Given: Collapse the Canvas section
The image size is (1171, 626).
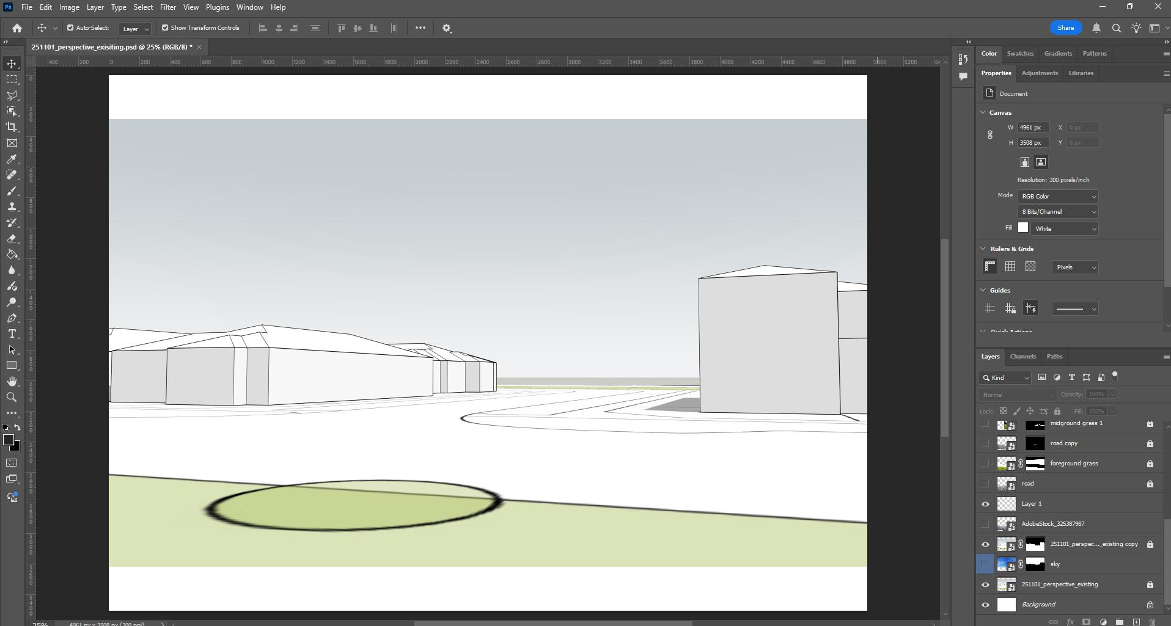Looking at the screenshot, I should [x=983, y=112].
